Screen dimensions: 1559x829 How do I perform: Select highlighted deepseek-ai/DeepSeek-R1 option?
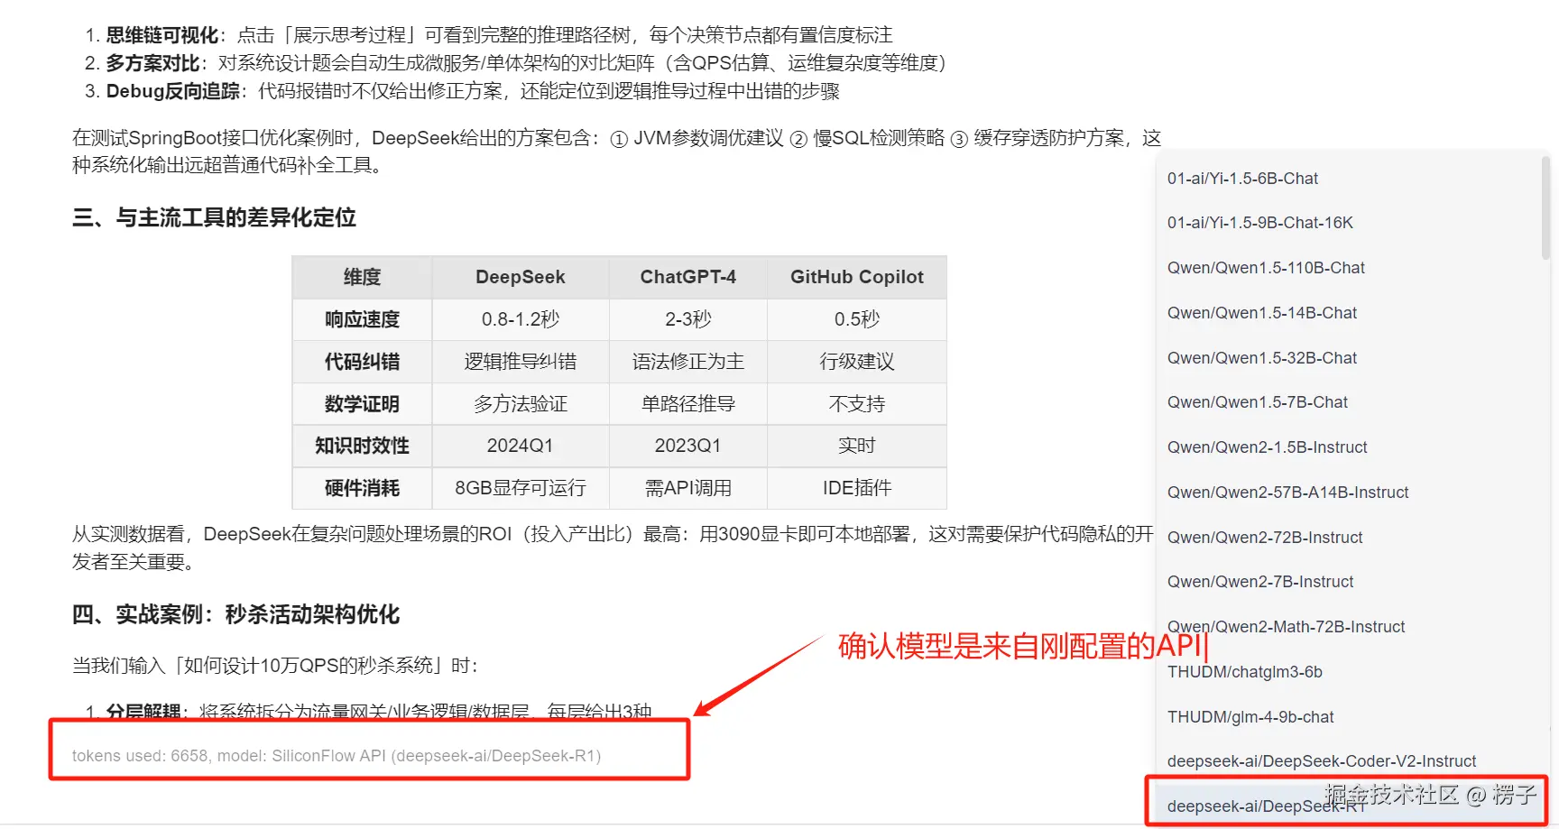coord(1348,806)
